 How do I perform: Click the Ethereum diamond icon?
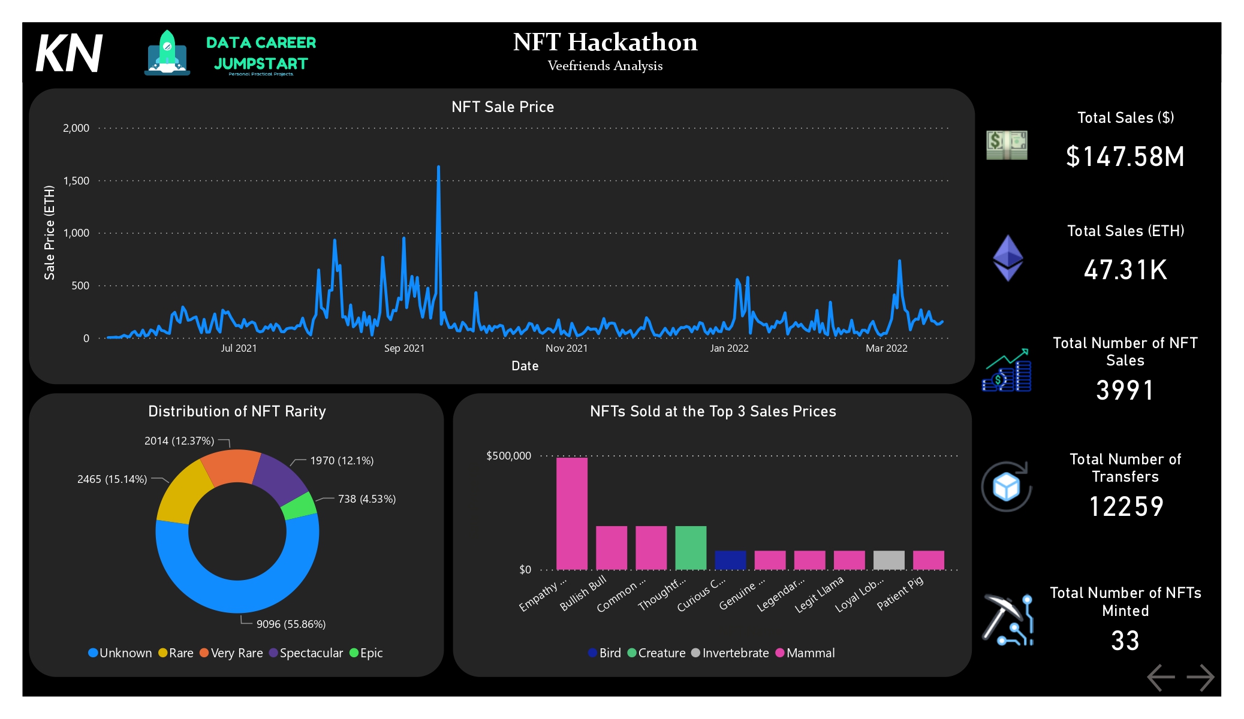tap(1008, 258)
